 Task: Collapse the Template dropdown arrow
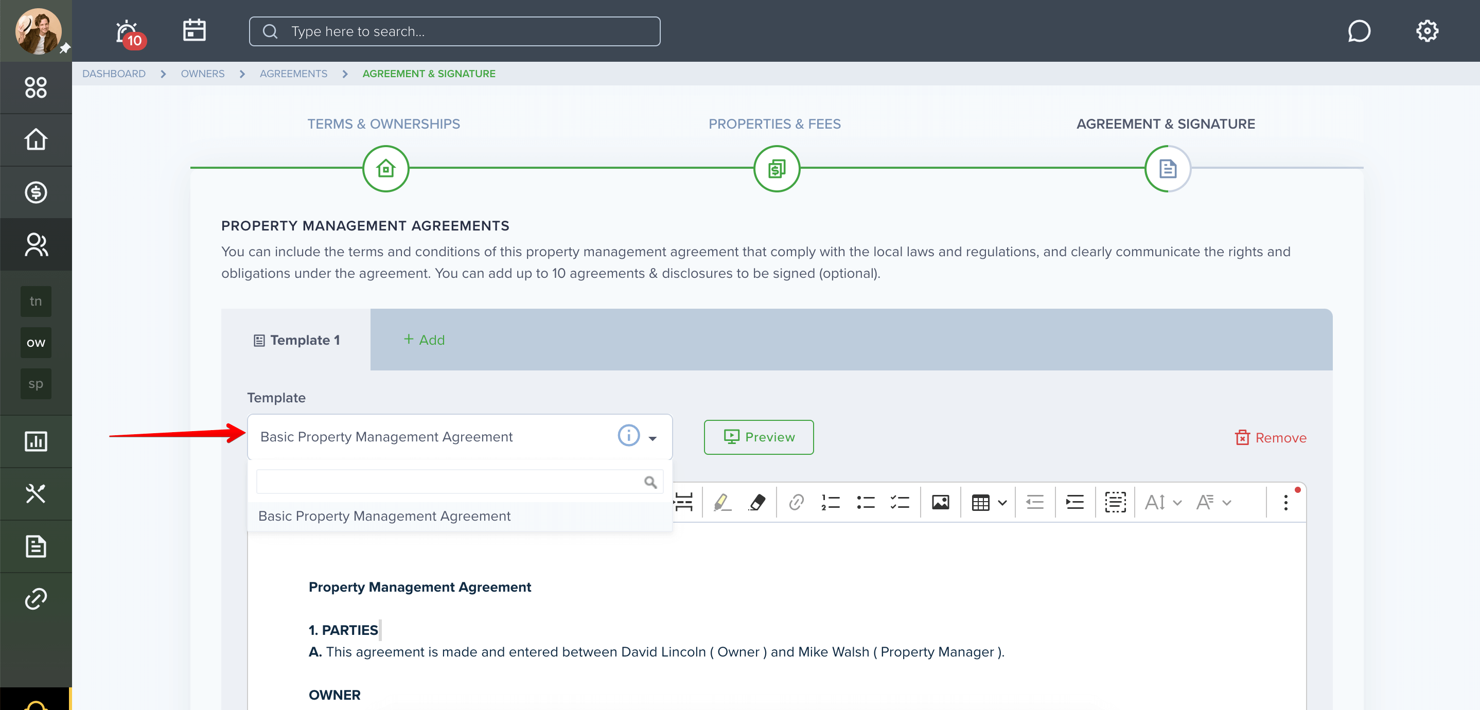pos(653,438)
